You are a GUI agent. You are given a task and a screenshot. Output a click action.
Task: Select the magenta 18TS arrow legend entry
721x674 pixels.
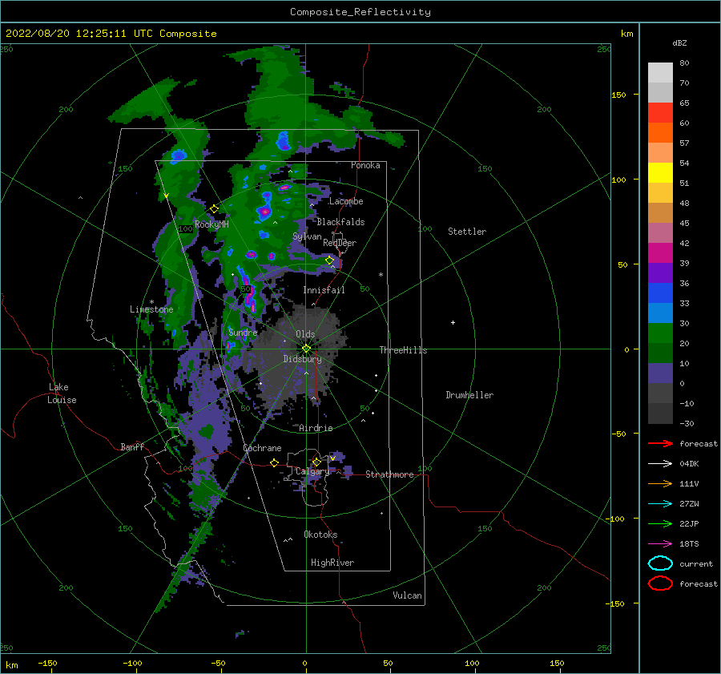[660, 544]
